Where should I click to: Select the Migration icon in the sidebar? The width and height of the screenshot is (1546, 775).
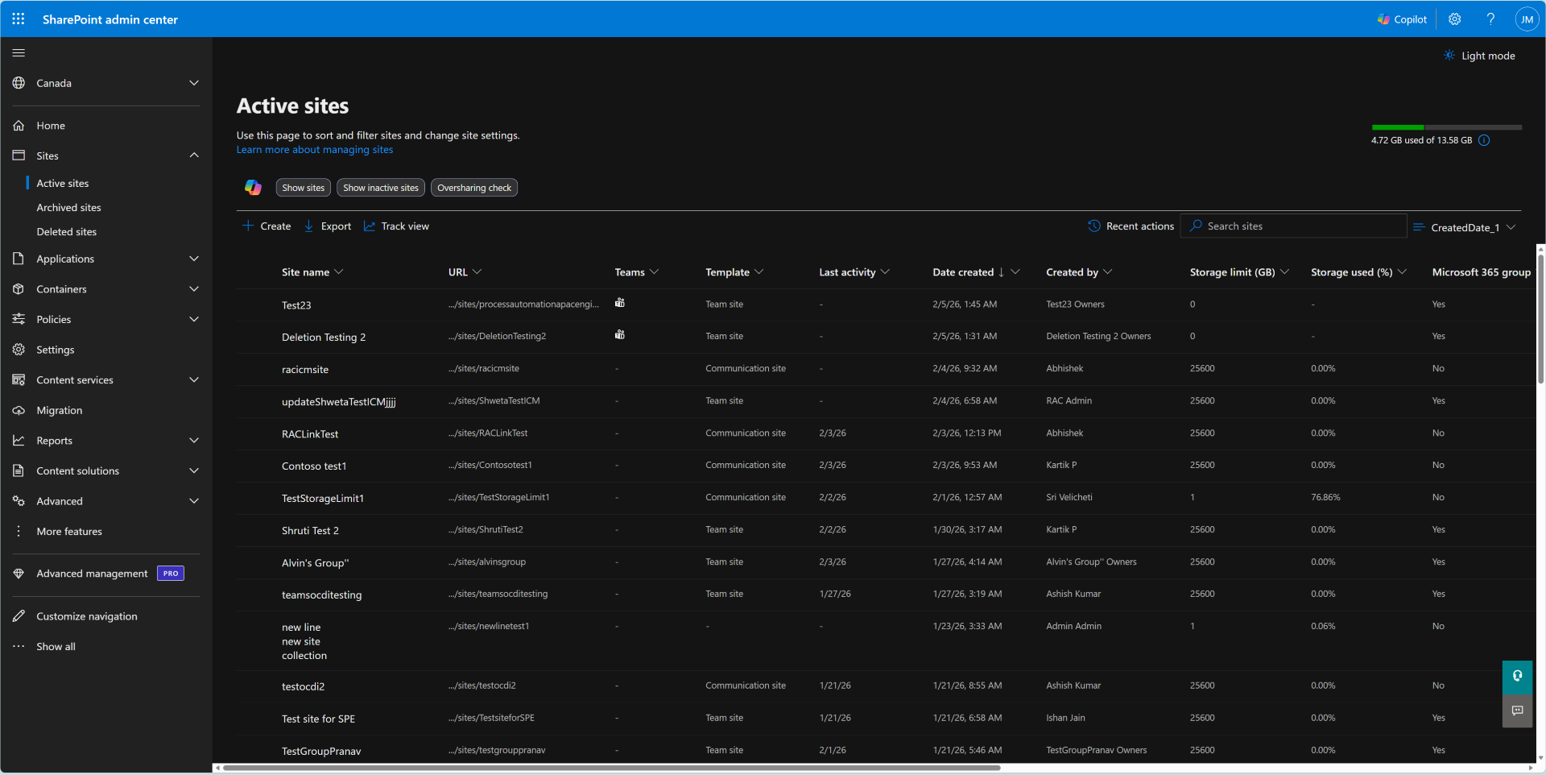19,410
